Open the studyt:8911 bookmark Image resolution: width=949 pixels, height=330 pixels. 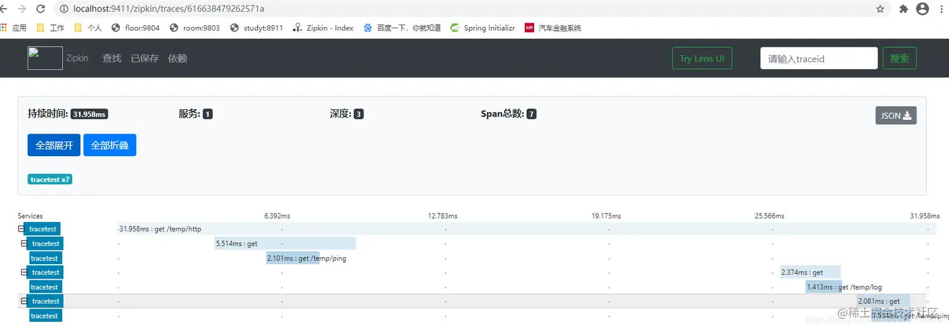257,28
